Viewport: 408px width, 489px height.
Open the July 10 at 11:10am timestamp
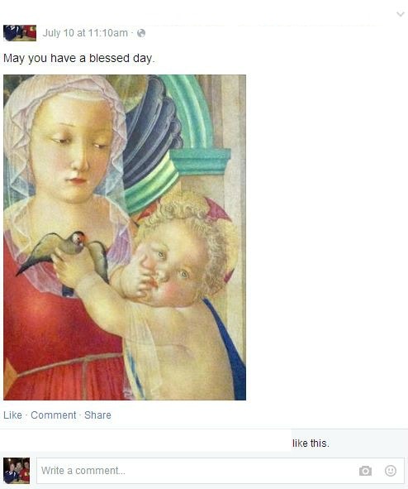point(85,33)
